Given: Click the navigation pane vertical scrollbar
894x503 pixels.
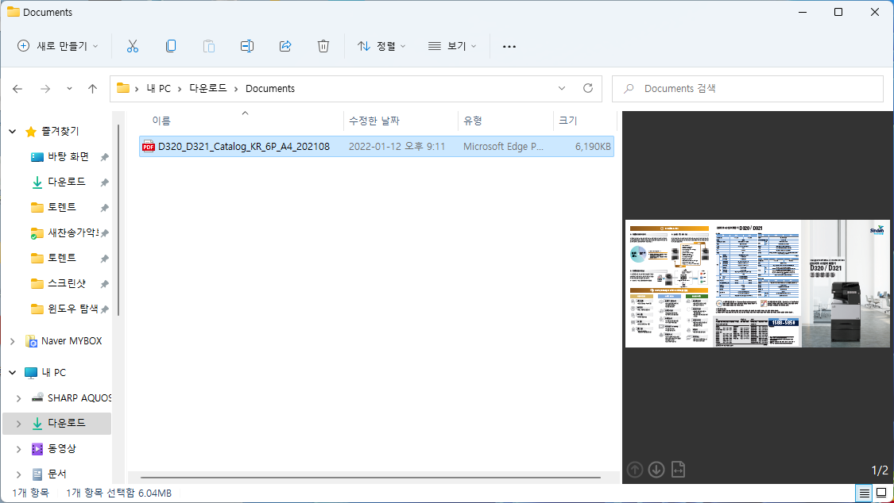Looking at the screenshot, I should [x=118, y=219].
